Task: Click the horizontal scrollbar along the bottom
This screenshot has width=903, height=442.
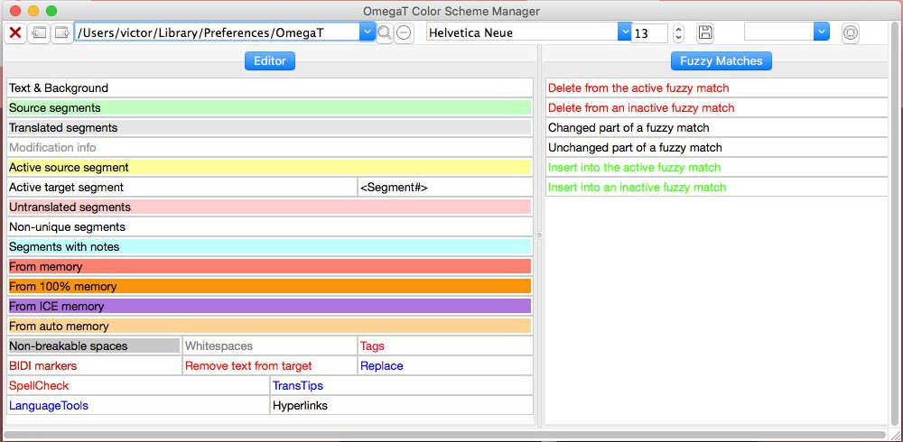Action: point(444,435)
